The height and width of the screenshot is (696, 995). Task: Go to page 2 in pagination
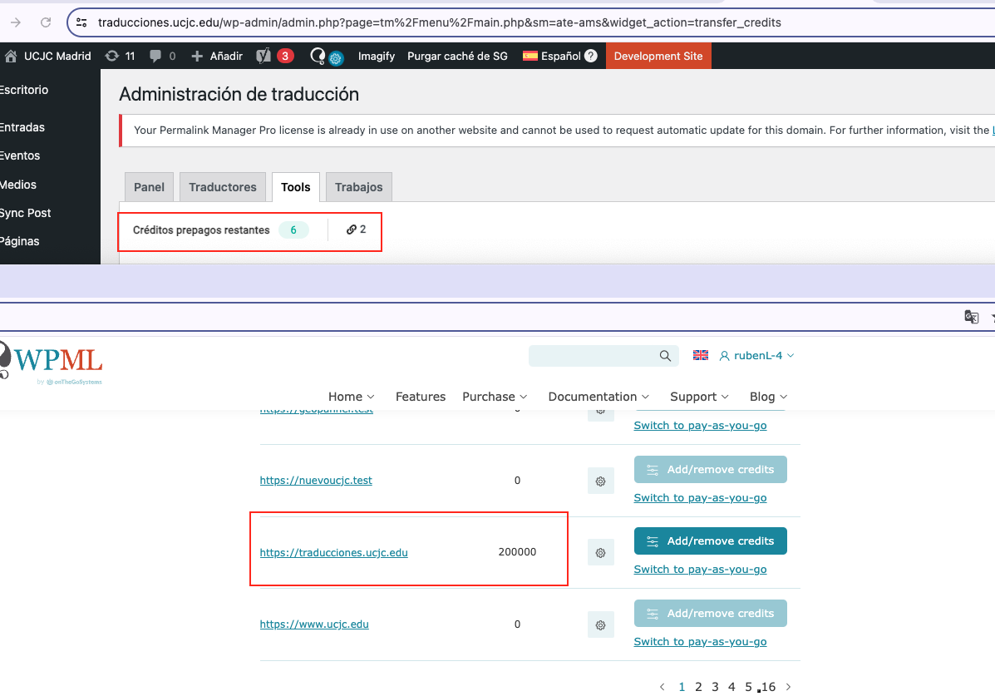click(x=698, y=687)
